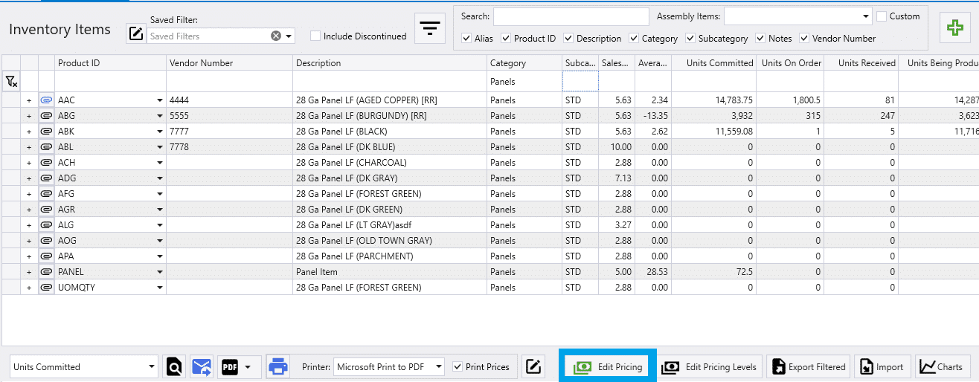Screen dimensions: 979x382
Task: Click the blue printer icon
Action: [x=278, y=366]
